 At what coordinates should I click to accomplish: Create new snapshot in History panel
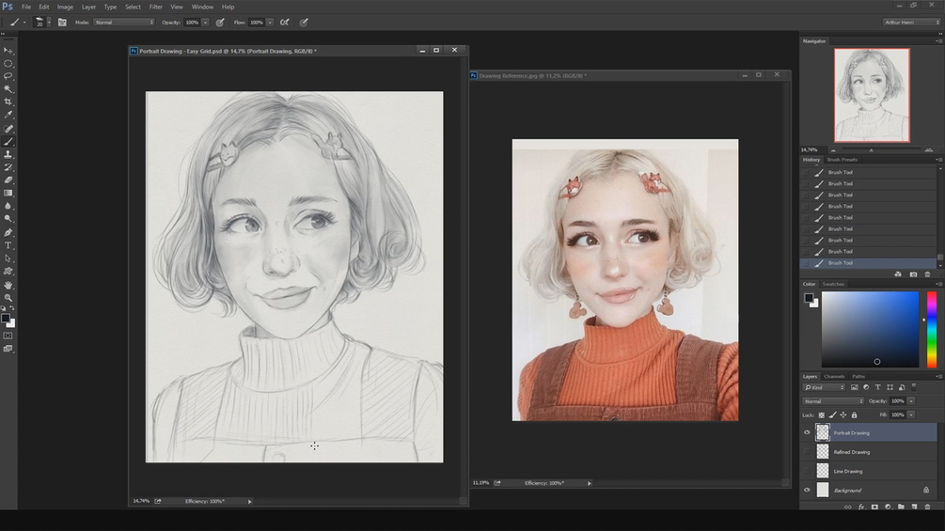(914, 274)
